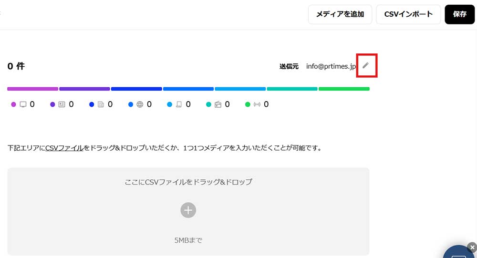This screenshot has width=477, height=258.
Task: Click the count beside the TV icon
Action: click(x=32, y=104)
